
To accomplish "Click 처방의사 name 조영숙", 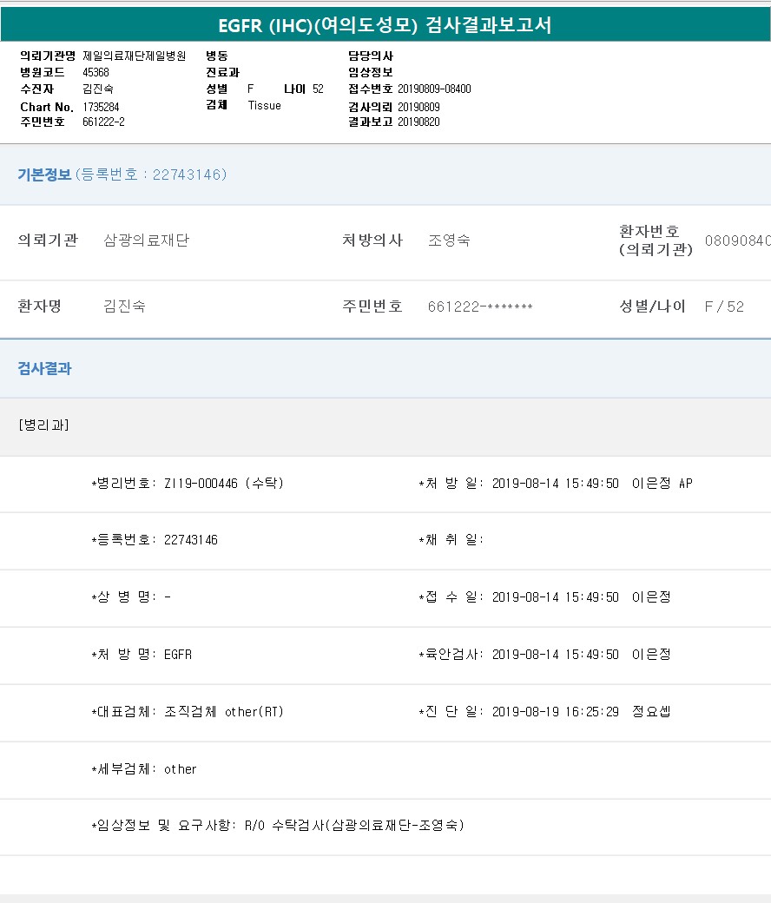I will (449, 241).
